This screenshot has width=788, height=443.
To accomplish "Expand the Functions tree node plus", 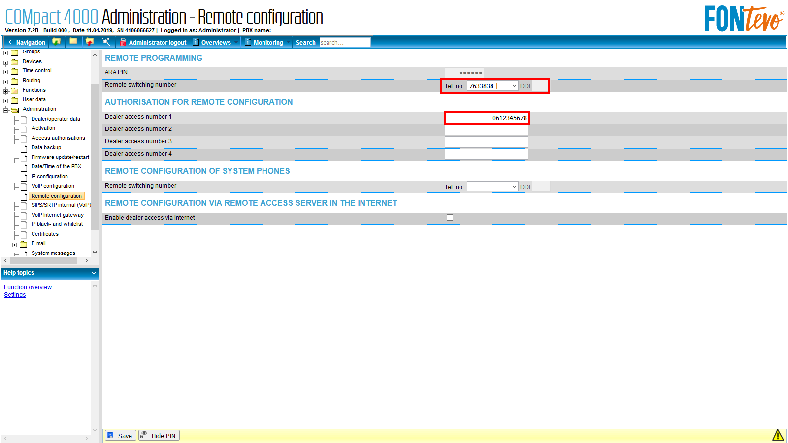I will click(x=6, y=91).
